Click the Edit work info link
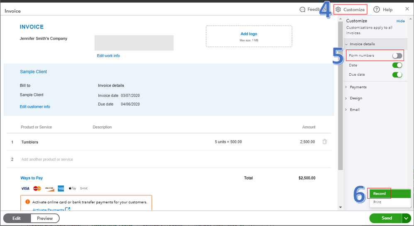The image size is (414, 226). pos(108,56)
